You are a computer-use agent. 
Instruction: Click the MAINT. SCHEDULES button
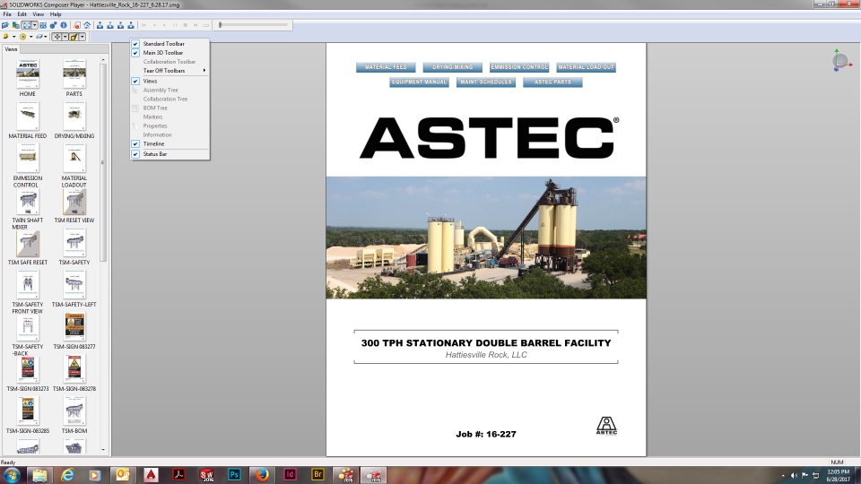pos(486,82)
